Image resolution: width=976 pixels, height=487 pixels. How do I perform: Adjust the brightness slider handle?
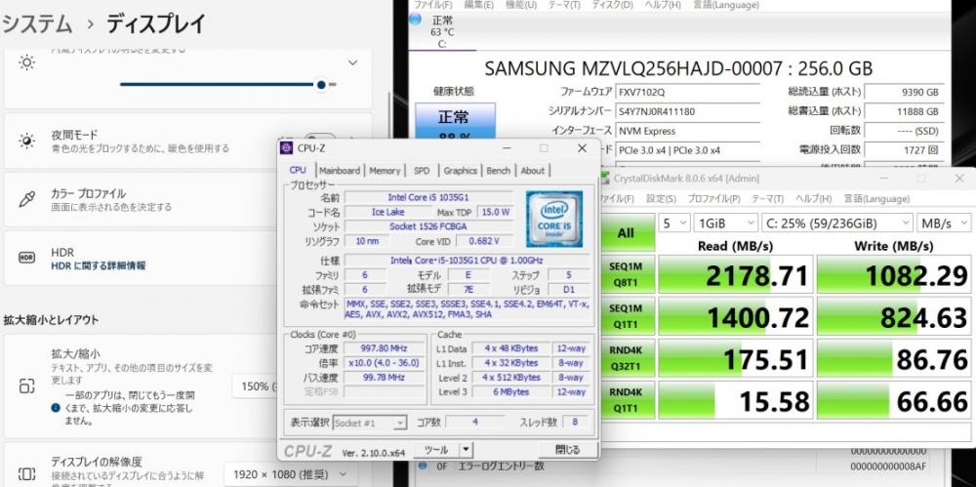point(321,85)
